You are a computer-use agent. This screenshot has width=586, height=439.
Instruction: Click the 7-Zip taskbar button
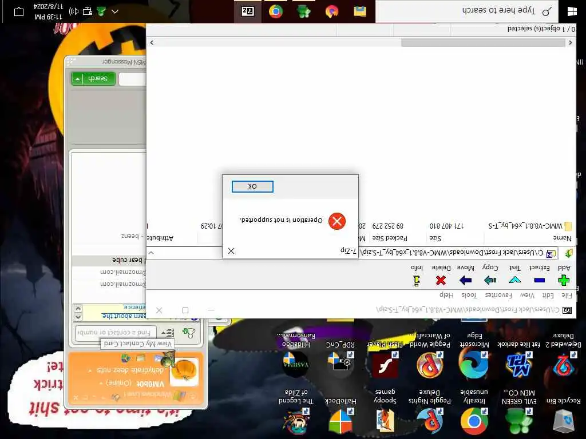pos(247,11)
